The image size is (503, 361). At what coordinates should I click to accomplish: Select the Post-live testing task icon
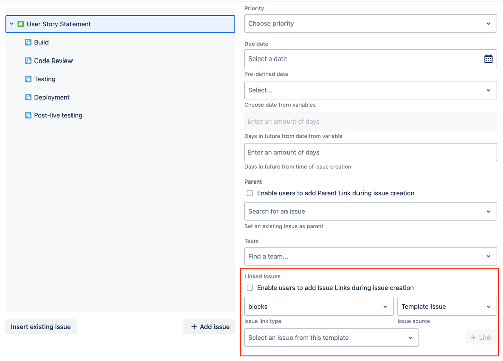click(x=28, y=115)
